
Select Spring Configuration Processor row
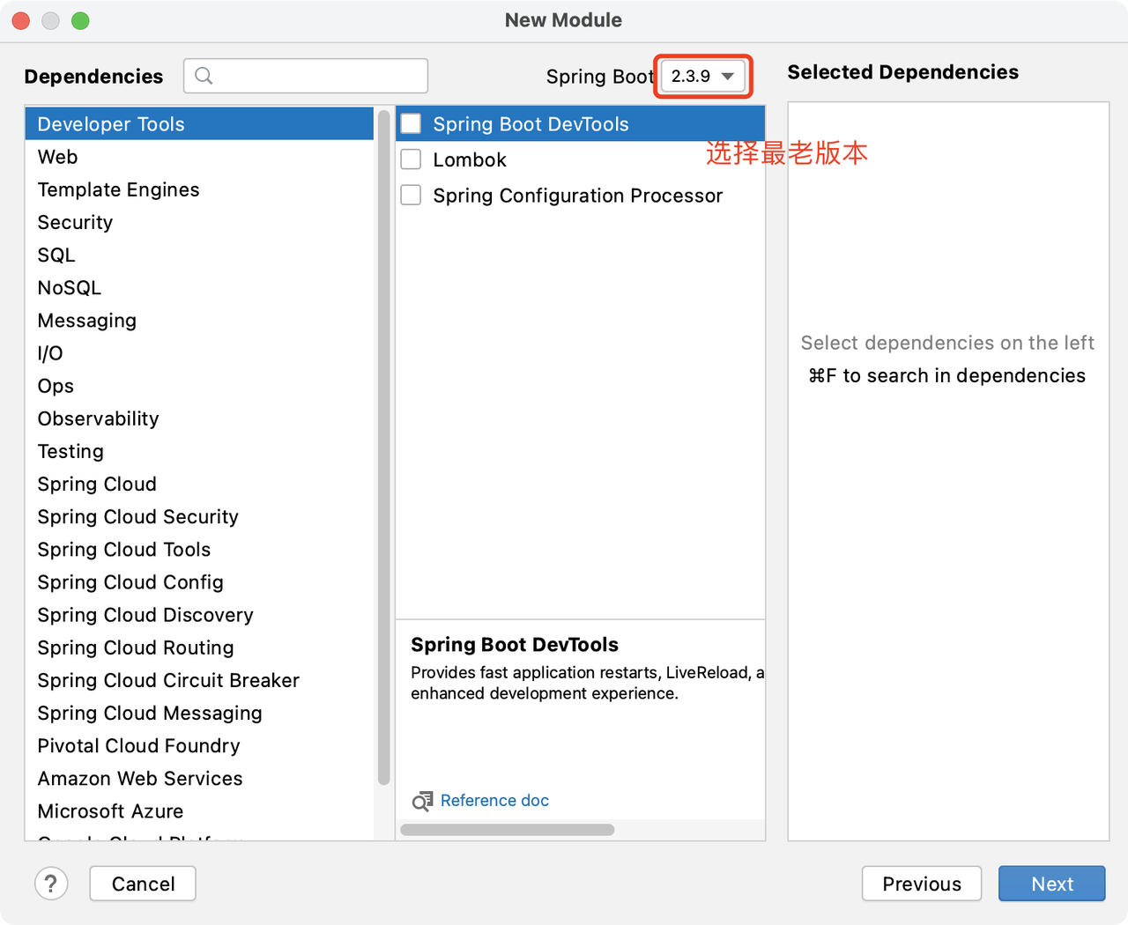[x=580, y=195]
